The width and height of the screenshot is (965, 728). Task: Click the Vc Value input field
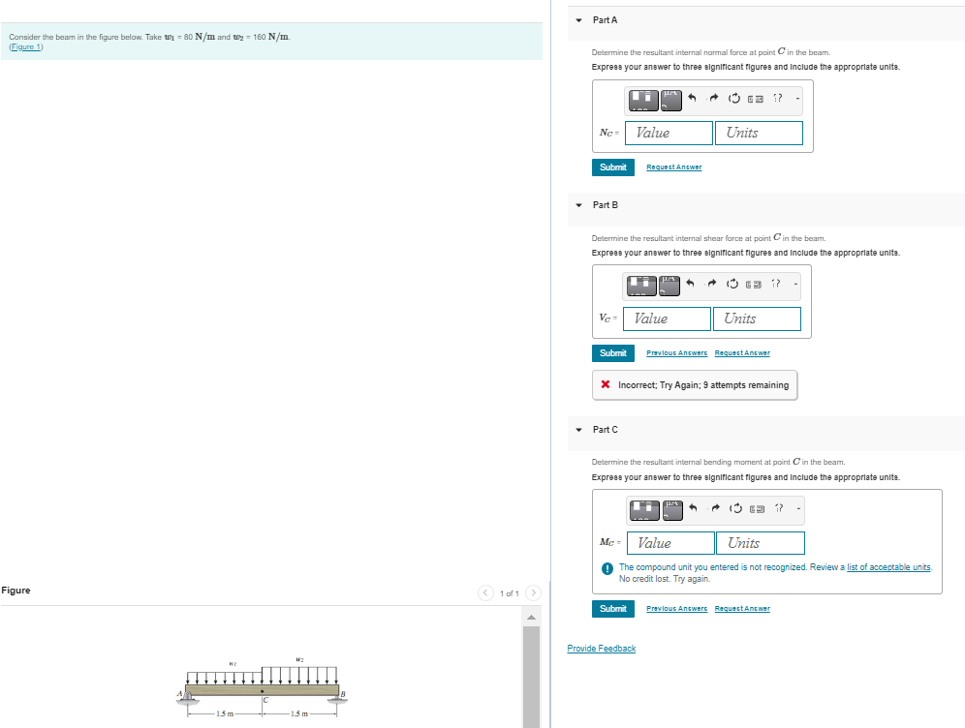[667, 318]
